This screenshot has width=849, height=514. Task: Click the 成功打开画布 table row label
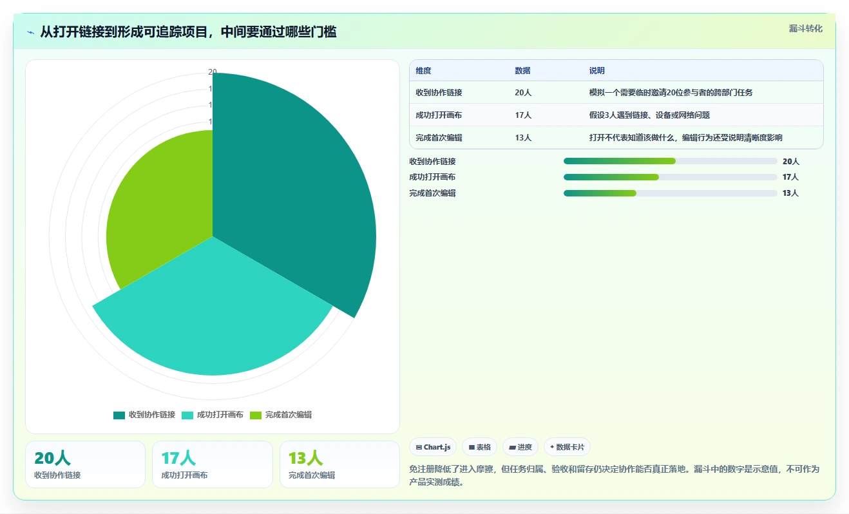click(439, 115)
